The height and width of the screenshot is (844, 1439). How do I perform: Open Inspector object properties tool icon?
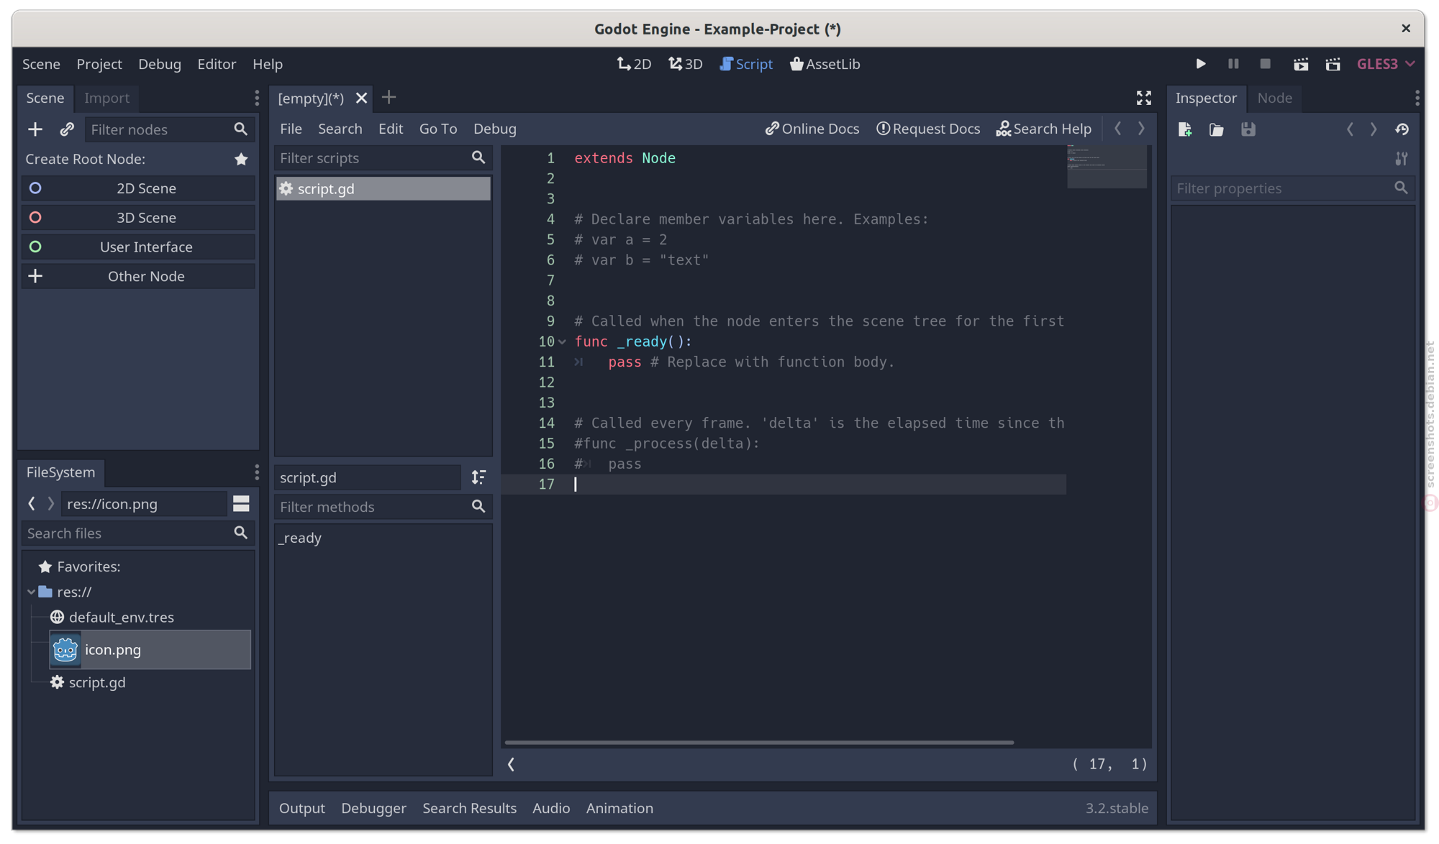tap(1401, 159)
